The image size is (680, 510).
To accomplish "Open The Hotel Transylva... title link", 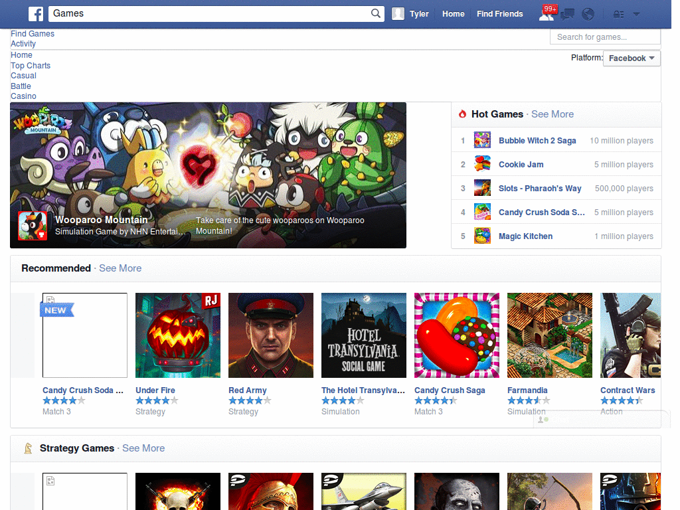I will [x=363, y=390].
